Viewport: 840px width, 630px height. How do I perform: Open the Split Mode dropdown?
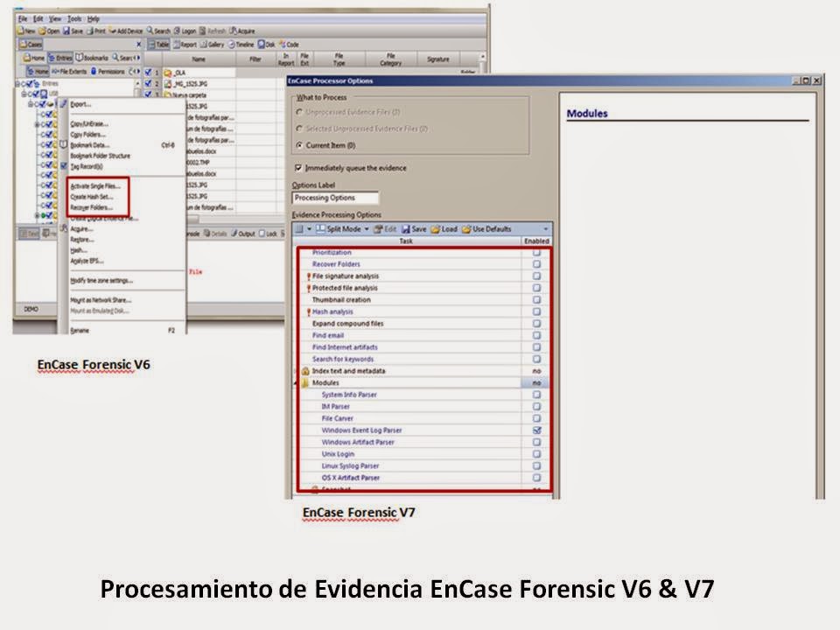366,228
